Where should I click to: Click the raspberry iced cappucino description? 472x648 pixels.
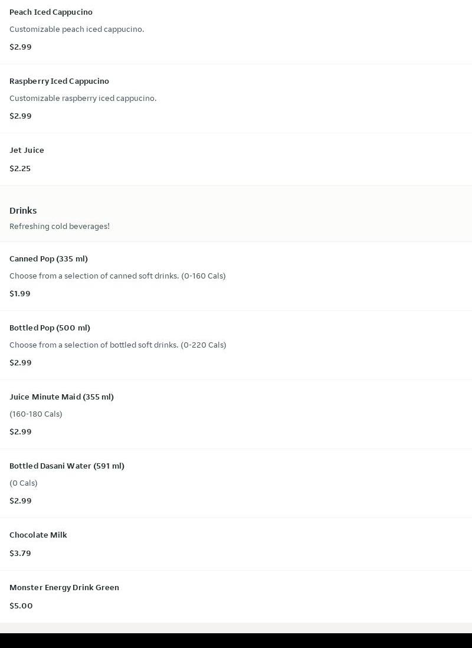pyautogui.click(x=83, y=99)
